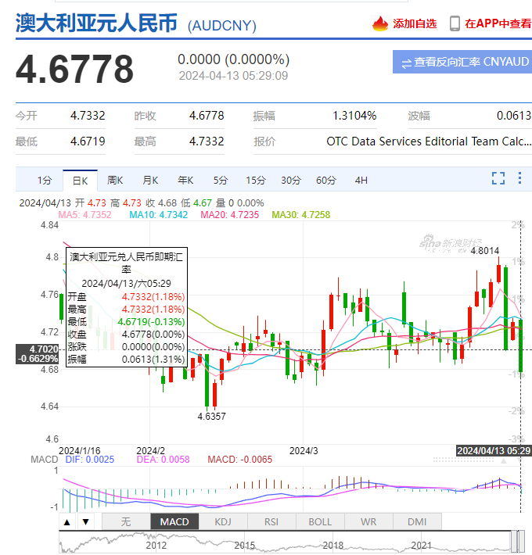Viewport: 532px width, 555px height.
Task: Switch indicator to KDJ
Action: tap(223, 521)
